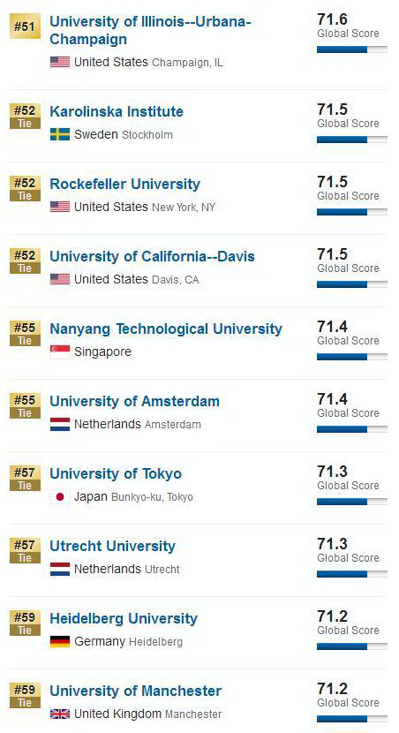Select Nanyang Technological University link
This screenshot has height=733, width=399.
coord(166,329)
